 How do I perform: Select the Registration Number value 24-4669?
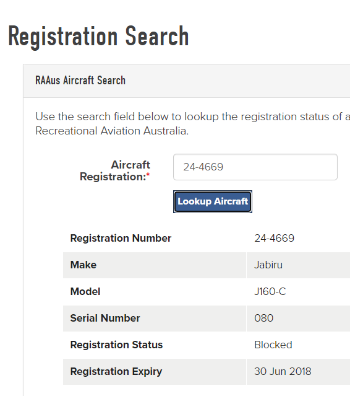(x=274, y=238)
